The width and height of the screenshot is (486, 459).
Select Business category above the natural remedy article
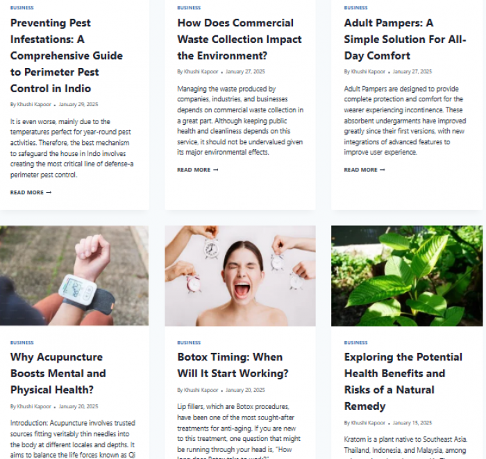point(355,343)
